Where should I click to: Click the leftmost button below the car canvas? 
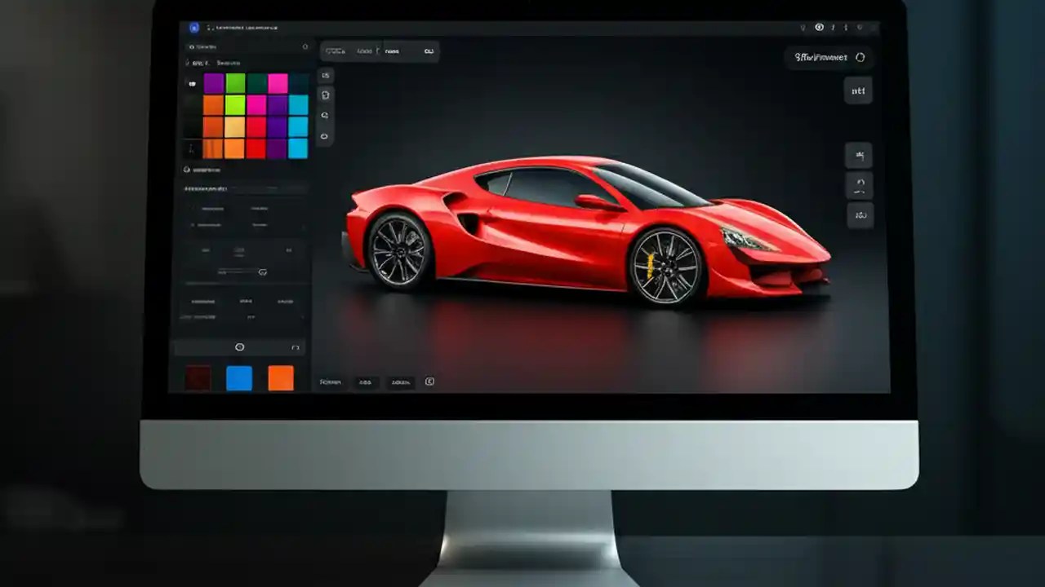[331, 382]
